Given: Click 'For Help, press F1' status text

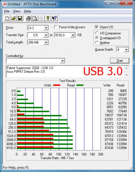Looking at the screenshot, I should (x=16, y=167).
